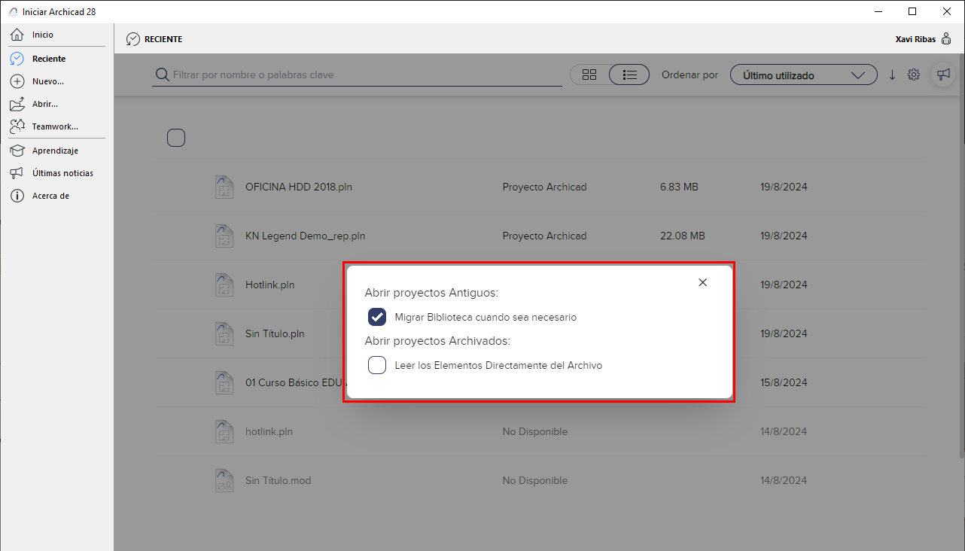Viewport: 965px width, 551px height.
Task: Toggle the sort direction arrow
Action: pos(893,75)
